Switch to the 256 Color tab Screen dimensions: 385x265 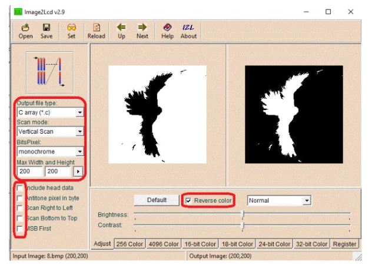(130, 244)
